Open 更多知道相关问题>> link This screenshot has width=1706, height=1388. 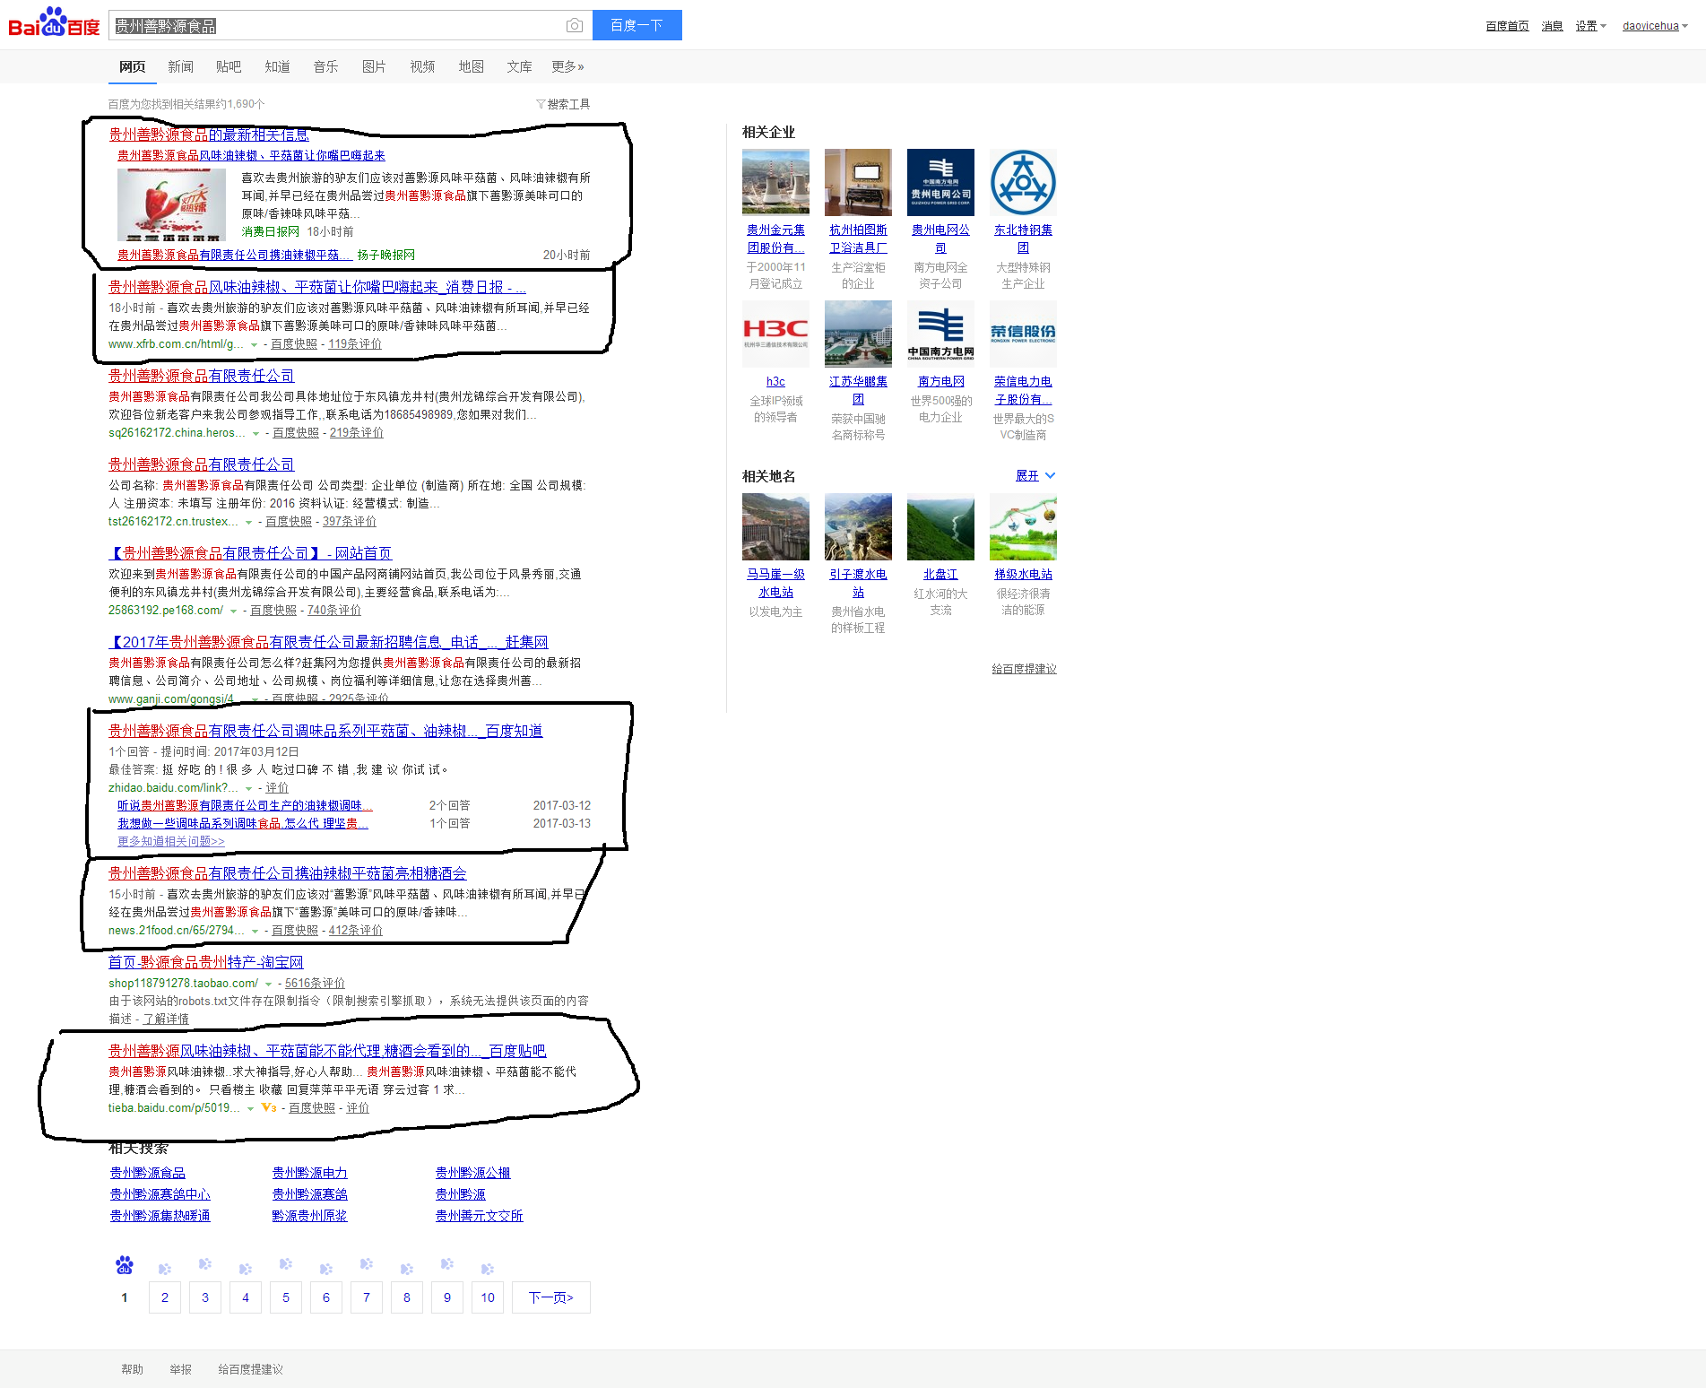click(x=171, y=841)
